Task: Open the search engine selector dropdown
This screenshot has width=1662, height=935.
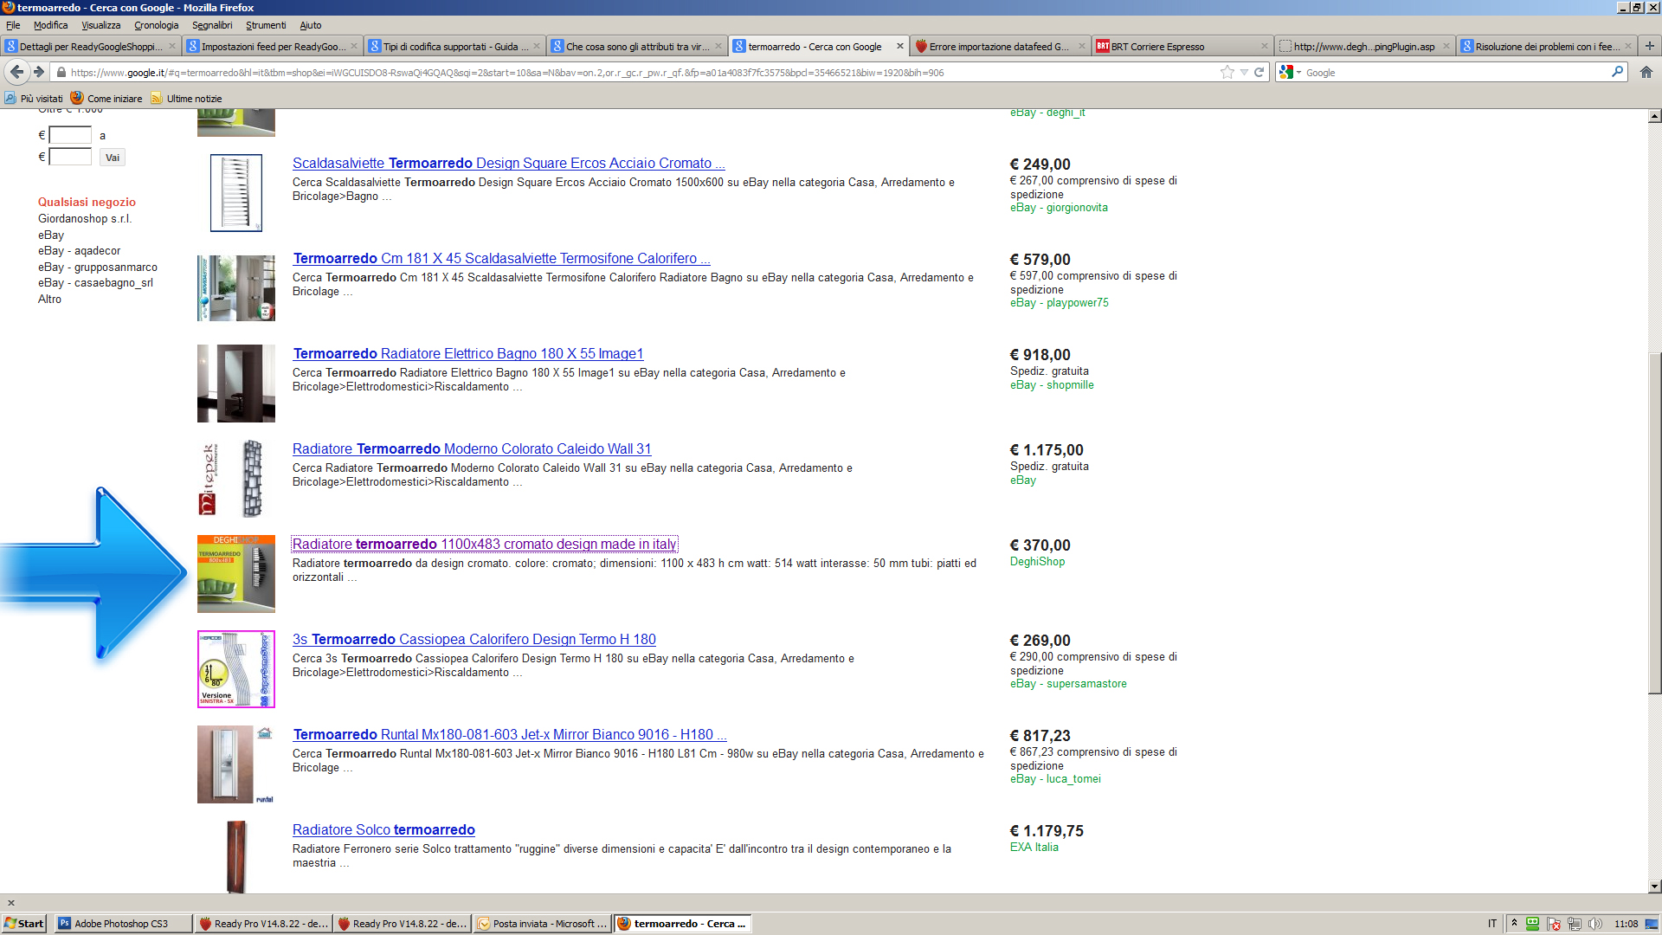Action: coord(1291,72)
